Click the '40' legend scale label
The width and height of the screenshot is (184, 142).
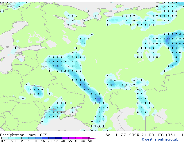tap(76, 141)
